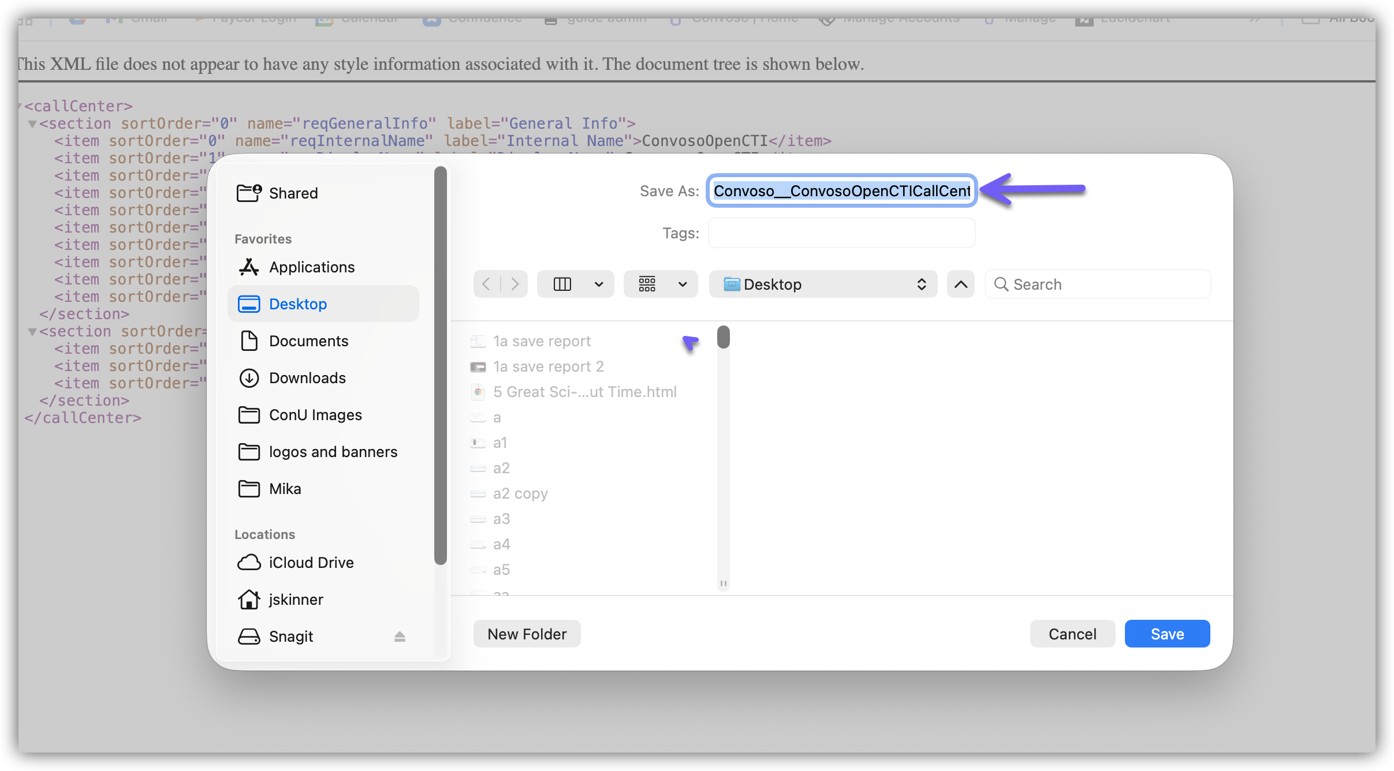
Task: Click the Tags input field
Action: (x=841, y=233)
